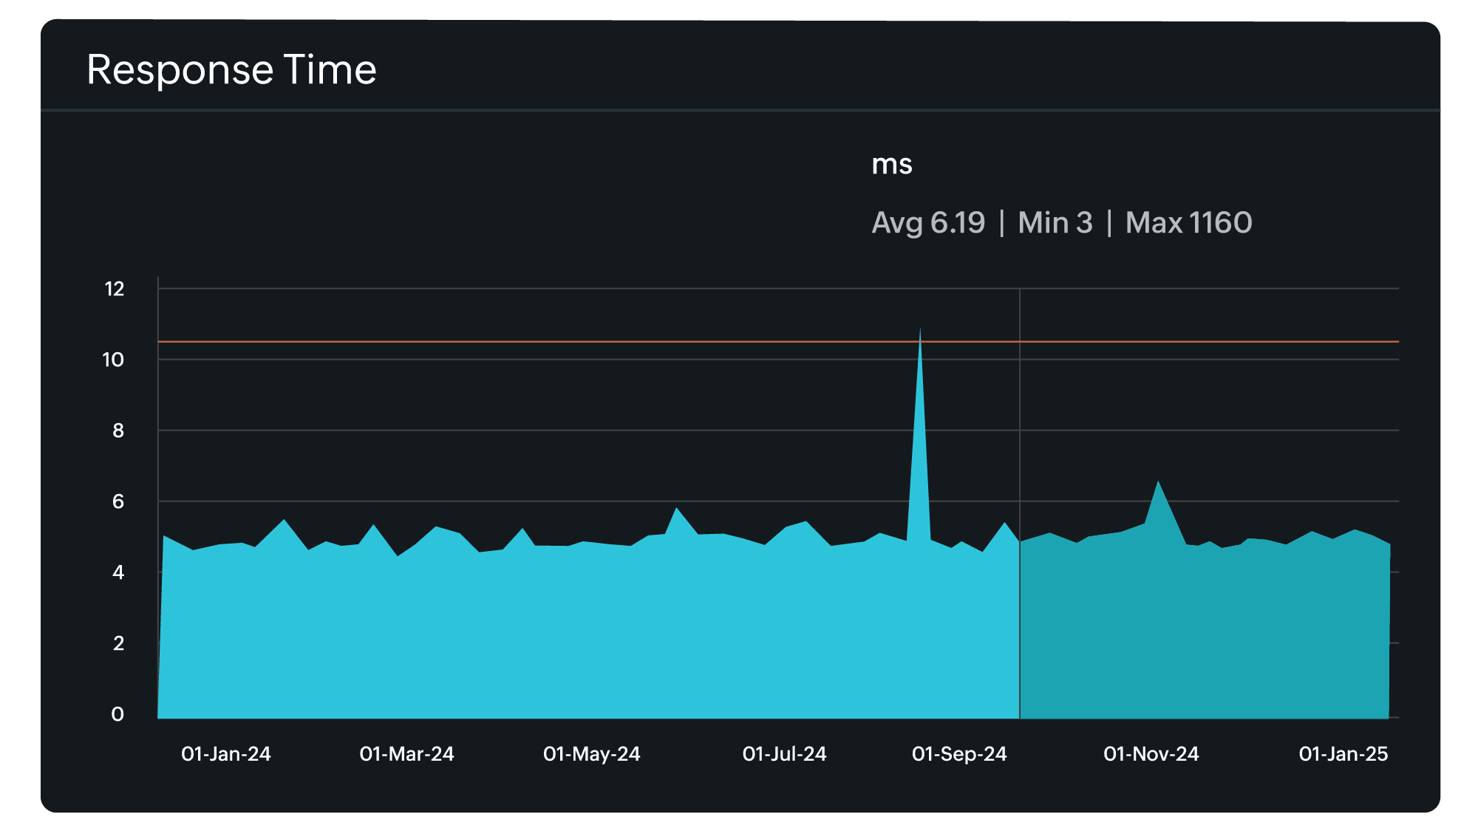The height and width of the screenshot is (839, 1478).
Task: Click the 01-Sep-24 axis label
Action: coord(959,754)
